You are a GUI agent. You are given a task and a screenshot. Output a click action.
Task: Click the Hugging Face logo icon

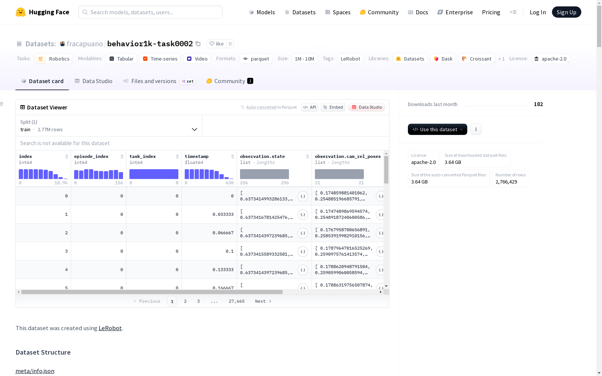tap(21, 12)
